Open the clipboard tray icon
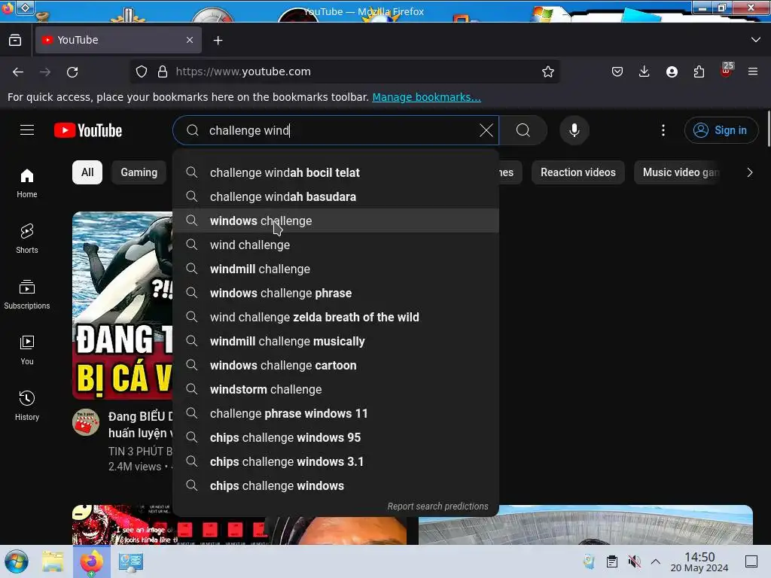 tap(611, 561)
